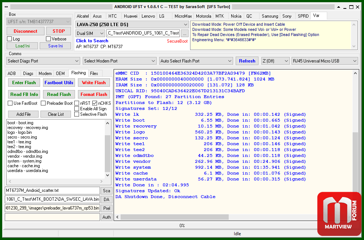Click log panel scroll-left arrow
This screenshot has height=240, width=364.
pos(117,217)
